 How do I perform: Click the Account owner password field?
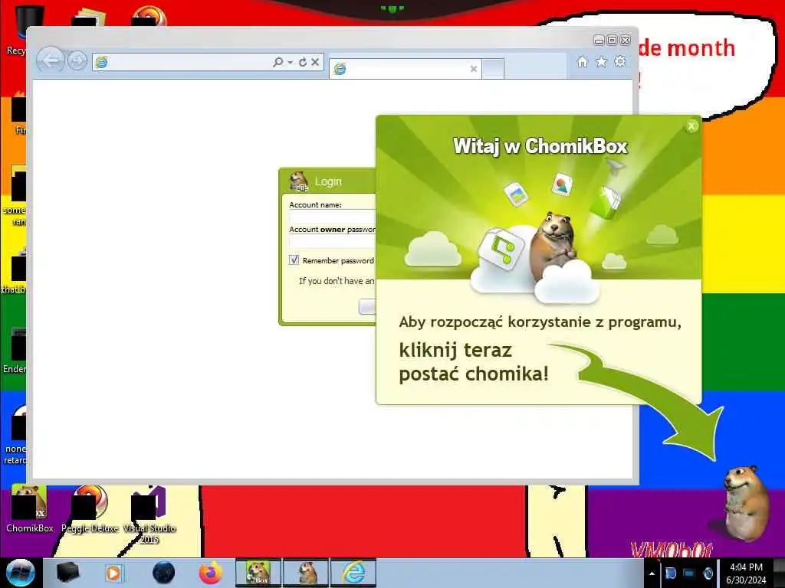point(333,241)
